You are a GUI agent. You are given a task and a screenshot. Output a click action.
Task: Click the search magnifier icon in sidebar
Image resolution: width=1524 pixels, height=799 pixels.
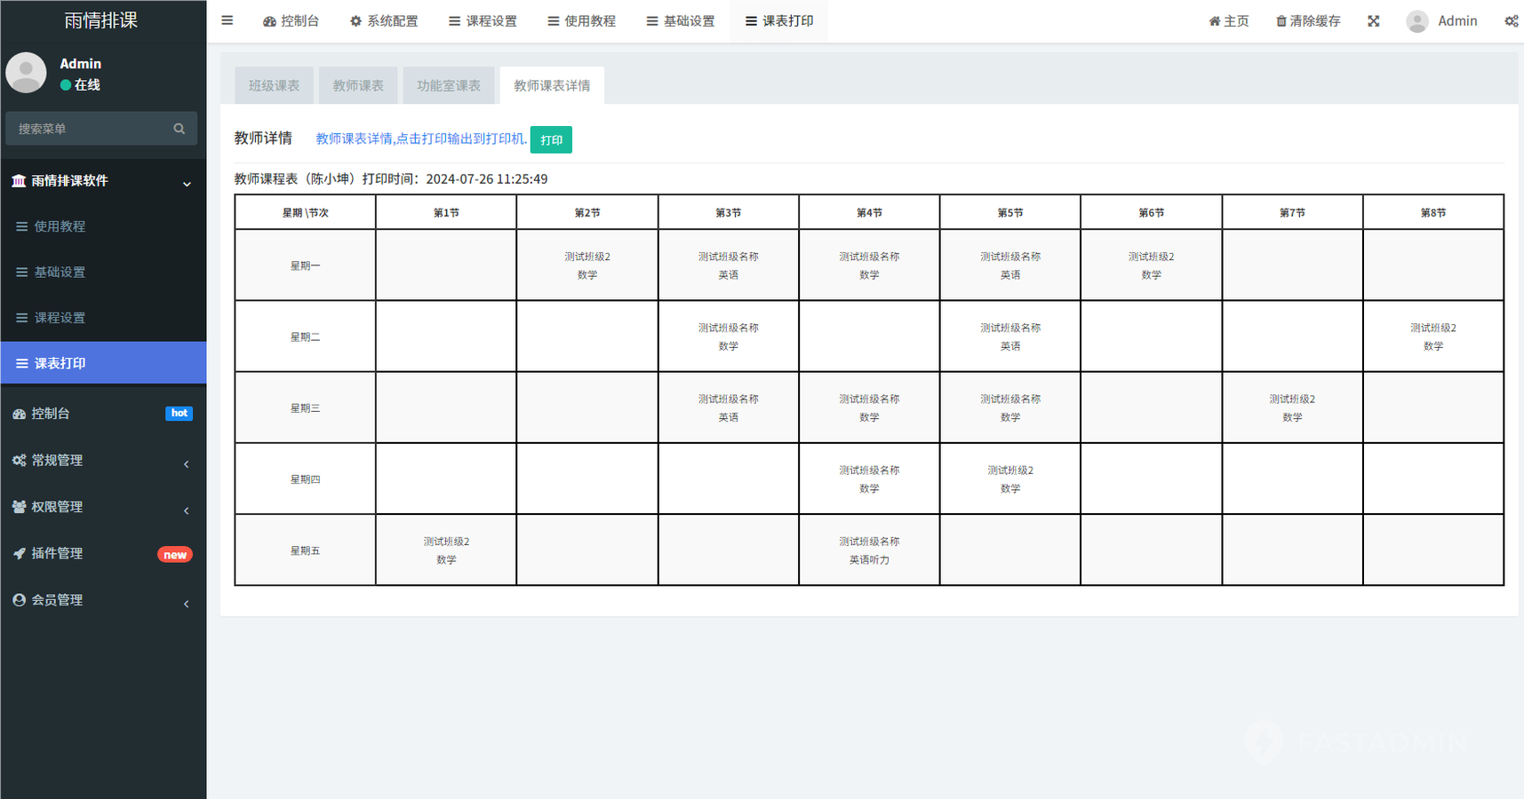click(179, 129)
